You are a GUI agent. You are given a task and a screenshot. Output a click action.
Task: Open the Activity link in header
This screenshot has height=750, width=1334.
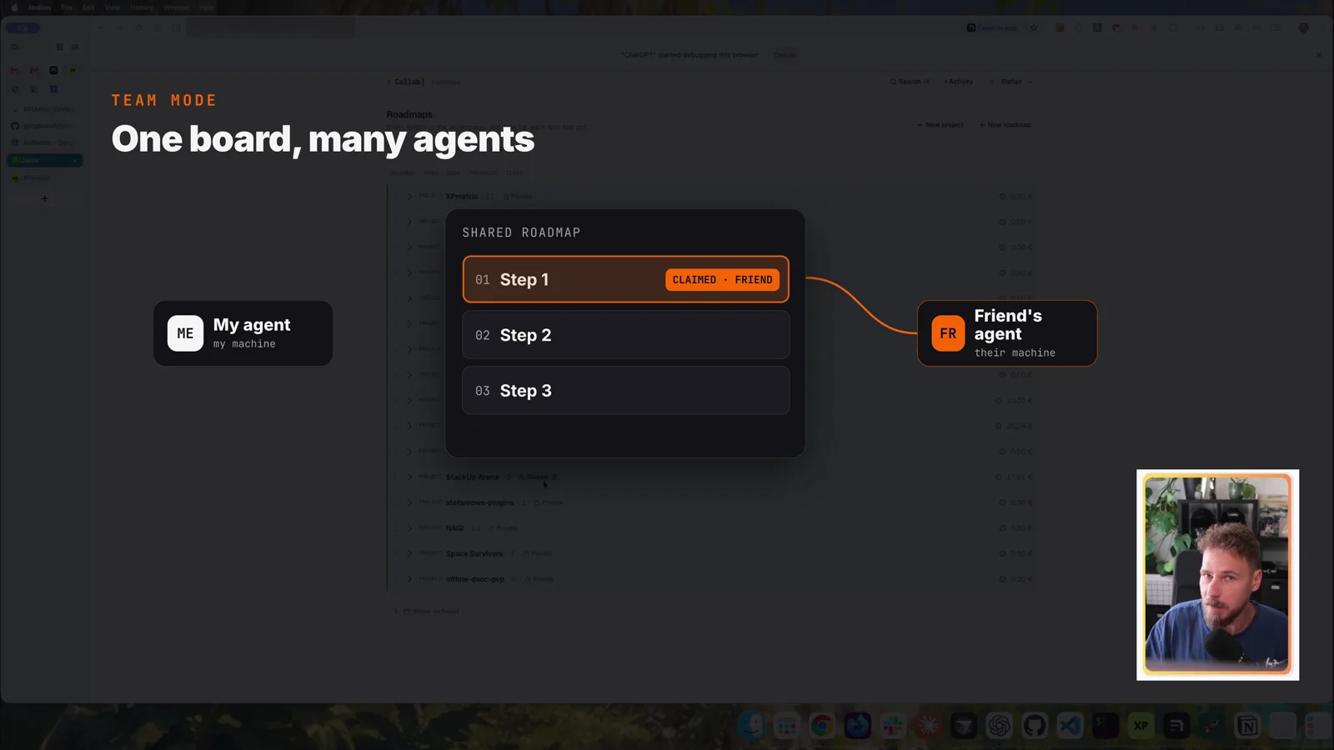pos(958,82)
